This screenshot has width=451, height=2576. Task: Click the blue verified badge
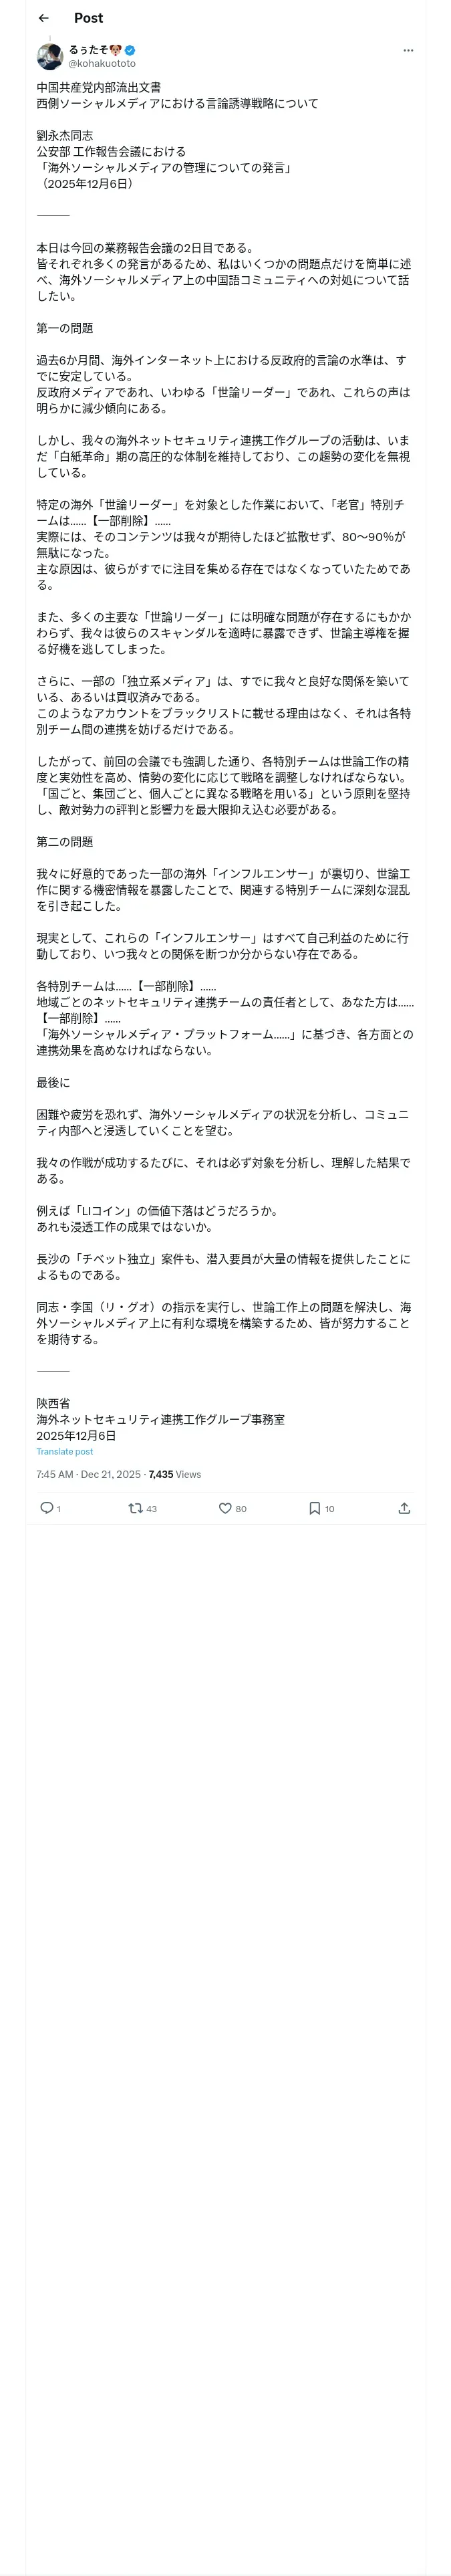point(130,50)
